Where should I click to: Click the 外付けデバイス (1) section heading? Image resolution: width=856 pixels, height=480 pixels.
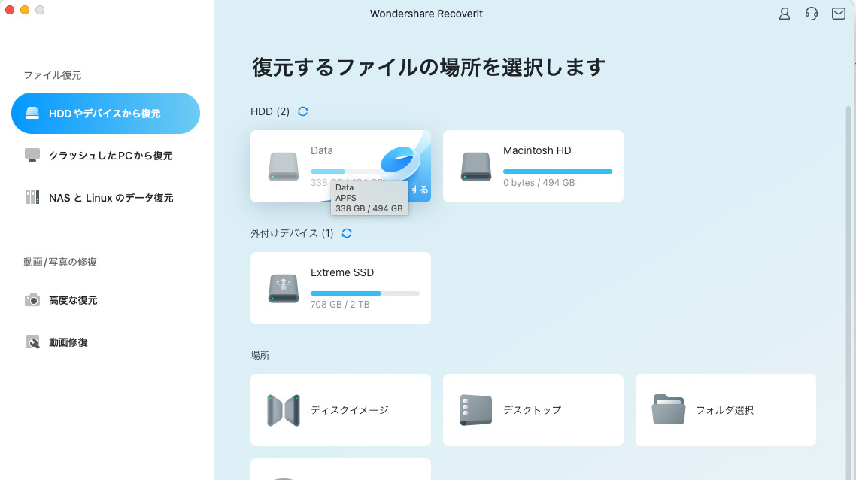tap(292, 233)
